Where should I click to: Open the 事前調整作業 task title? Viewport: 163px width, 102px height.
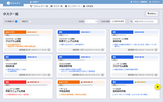click(x=66, y=66)
